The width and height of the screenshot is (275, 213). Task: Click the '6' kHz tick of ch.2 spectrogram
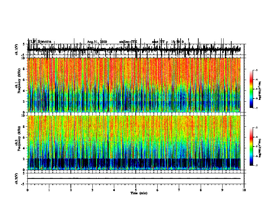point(24,137)
